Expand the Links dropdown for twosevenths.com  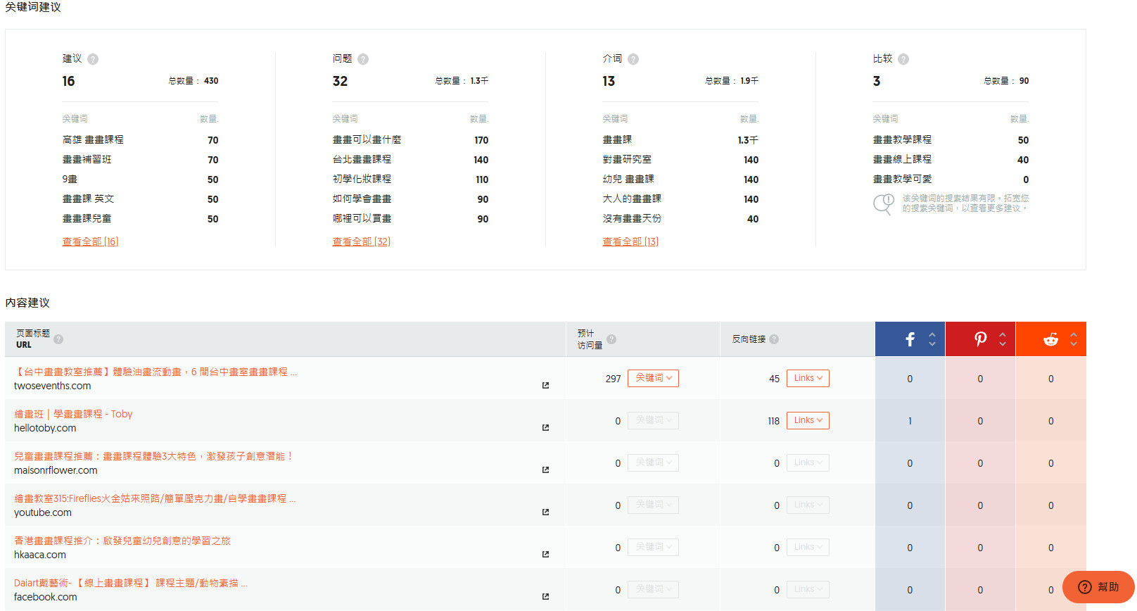808,378
